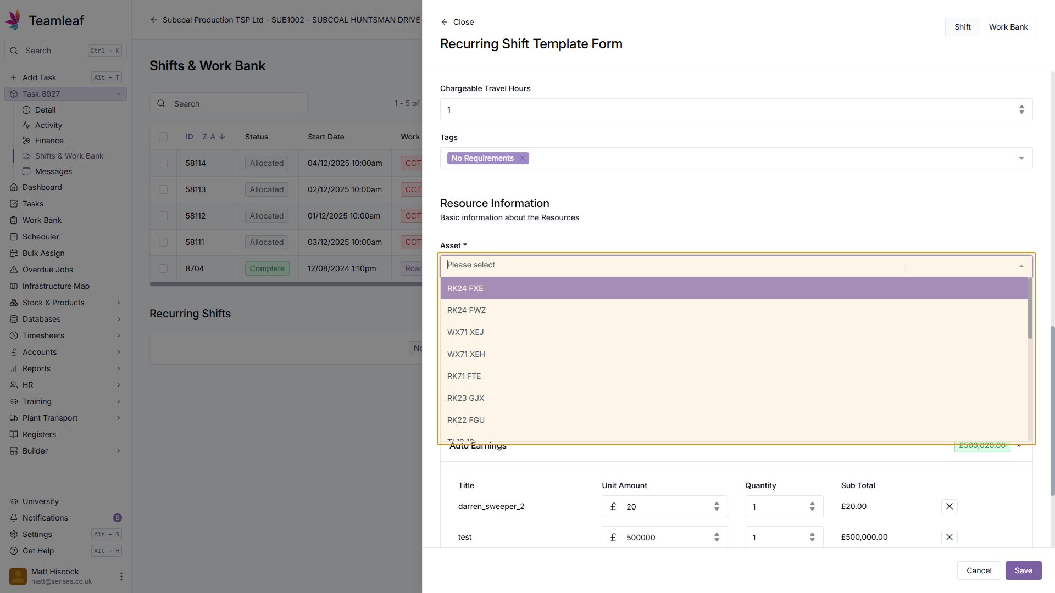Screen dimensions: 1055x593
Task: Delete the test earnings row
Action: pyautogui.click(x=949, y=537)
